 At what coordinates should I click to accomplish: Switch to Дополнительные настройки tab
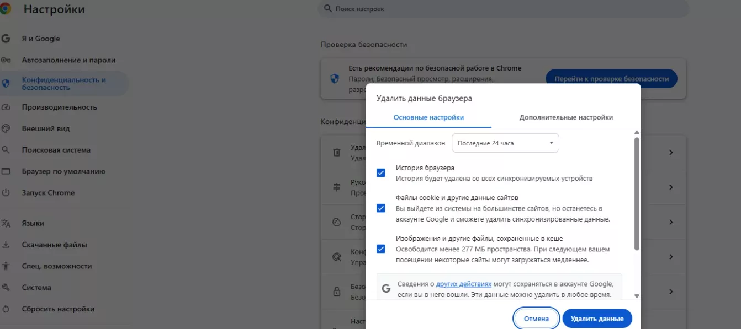567,117
